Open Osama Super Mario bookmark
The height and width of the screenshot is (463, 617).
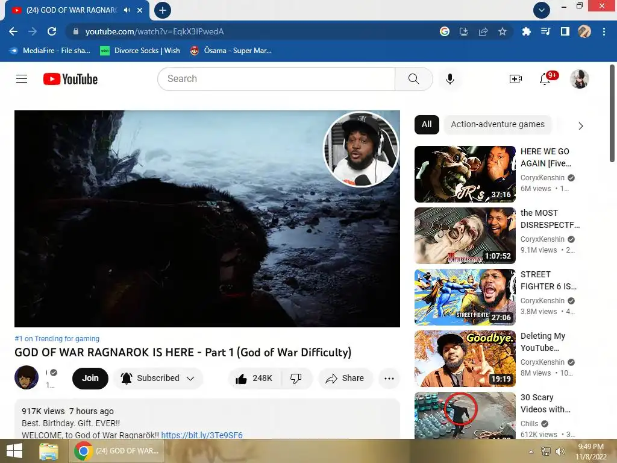[231, 51]
